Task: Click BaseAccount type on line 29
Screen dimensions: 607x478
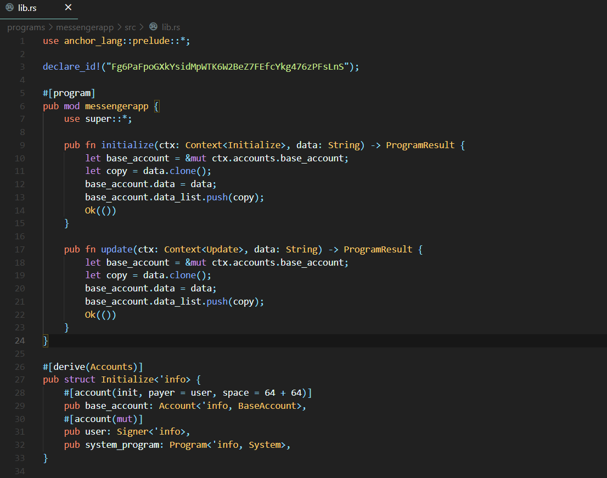Action: point(267,406)
